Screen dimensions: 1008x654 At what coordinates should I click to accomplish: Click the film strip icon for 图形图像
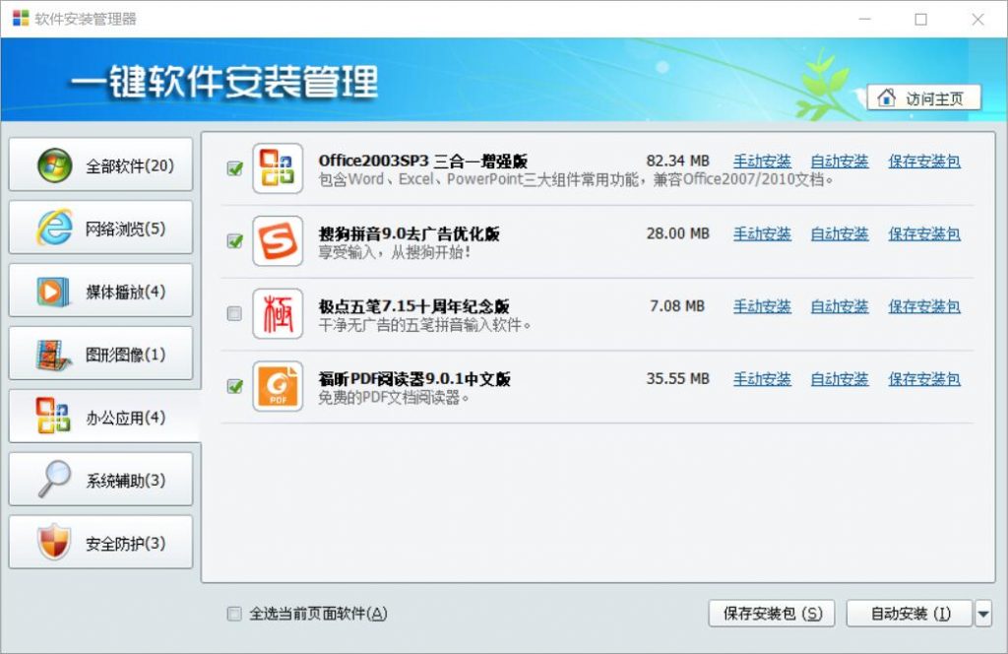[x=53, y=355]
